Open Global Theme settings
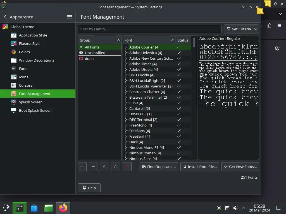Screen dimensions: 286x214 (38, 27)
